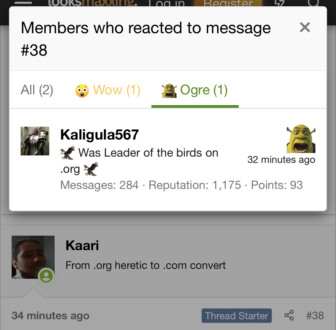Click the eagle emoji before 'Was Leader'
The height and width of the screenshot is (330, 336).
pos(68,153)
